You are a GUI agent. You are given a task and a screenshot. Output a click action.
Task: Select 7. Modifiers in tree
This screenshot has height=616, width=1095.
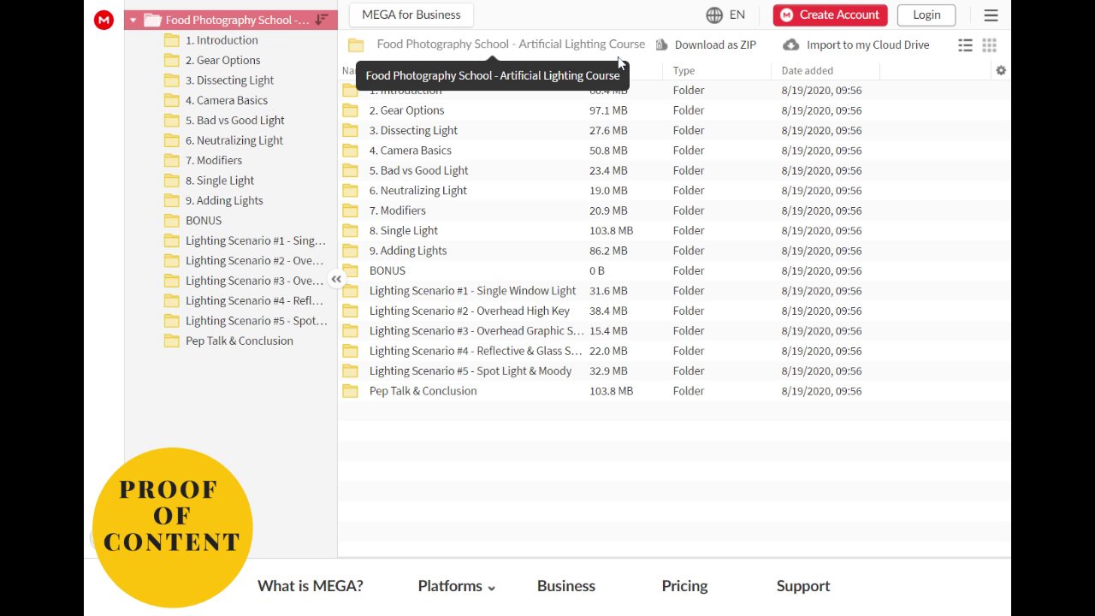pyautogui.click(x=213, y=160)
